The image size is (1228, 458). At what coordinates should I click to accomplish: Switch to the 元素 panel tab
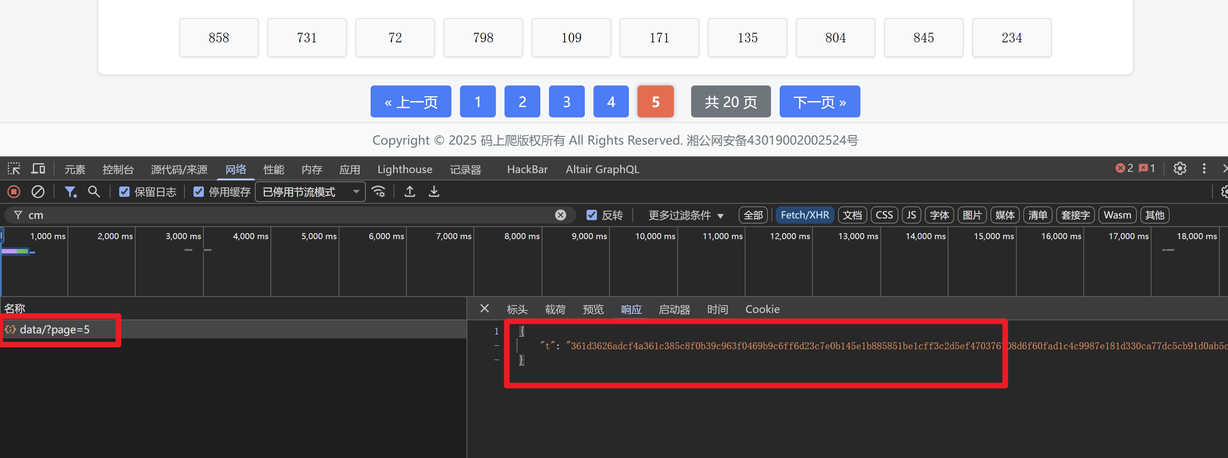[x=75, y=169]
